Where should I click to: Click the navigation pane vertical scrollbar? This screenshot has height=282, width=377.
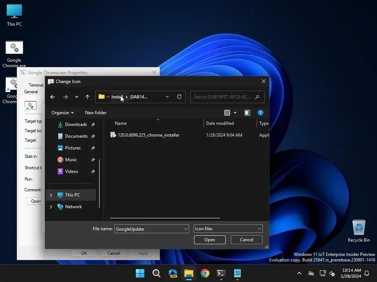click(x=99, y=184)
